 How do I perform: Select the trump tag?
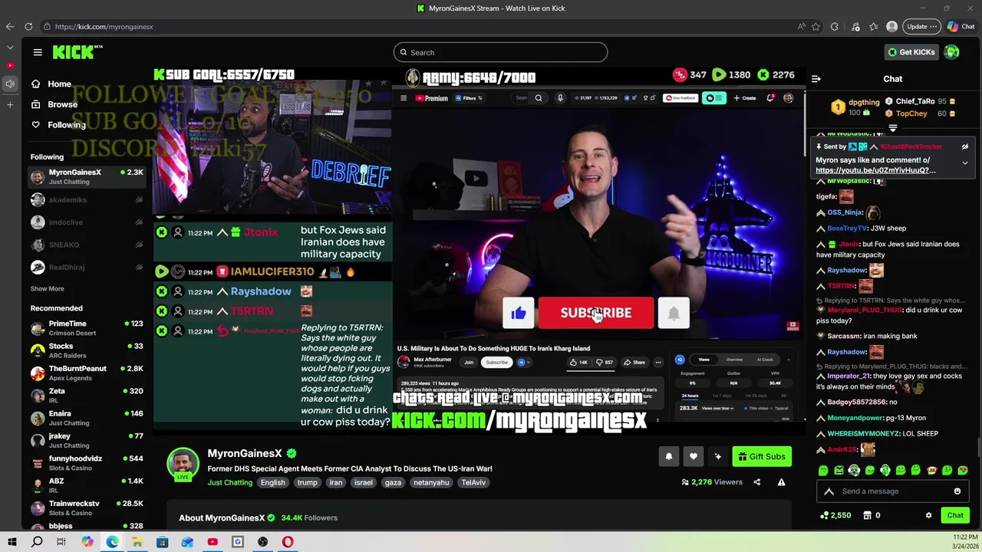[x=307, y=482]
